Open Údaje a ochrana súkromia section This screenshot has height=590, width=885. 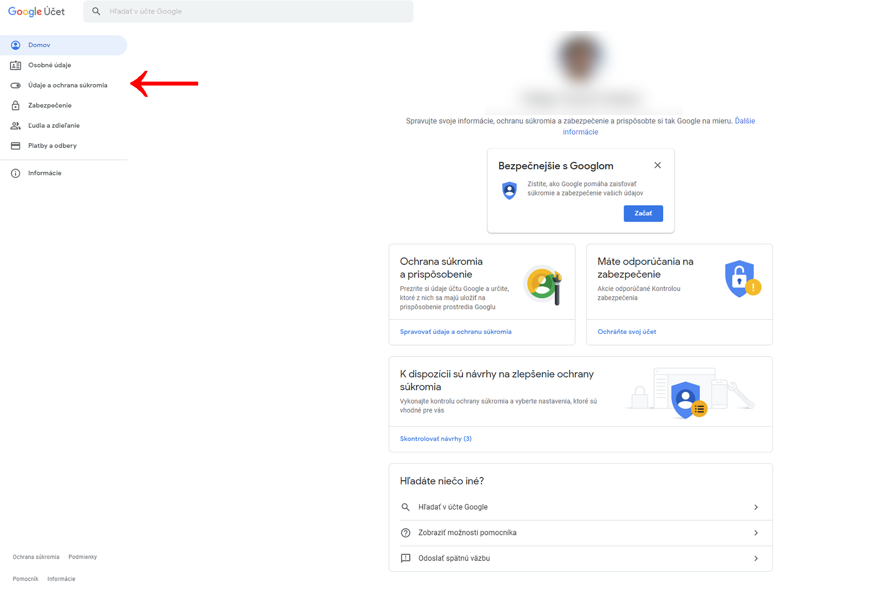(x=63, y=86)
